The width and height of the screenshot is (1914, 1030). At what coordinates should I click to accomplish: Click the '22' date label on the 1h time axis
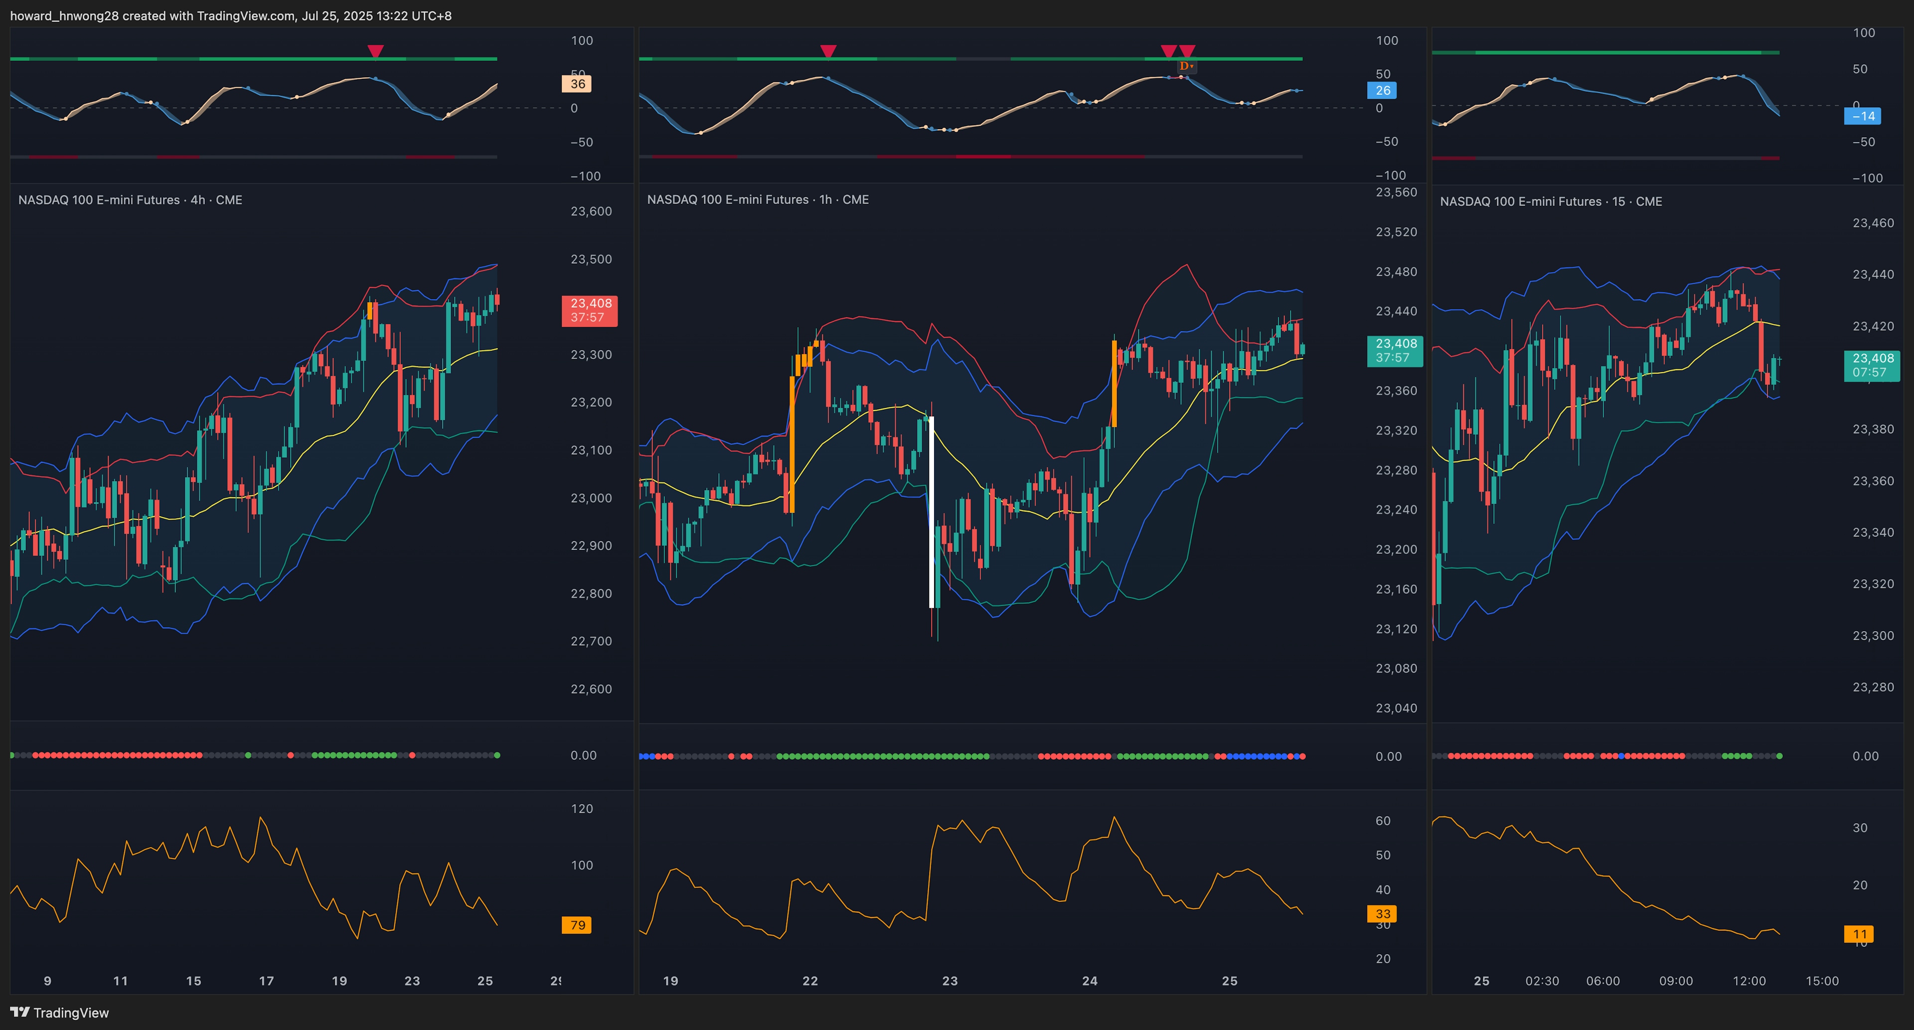pos(810,981)
